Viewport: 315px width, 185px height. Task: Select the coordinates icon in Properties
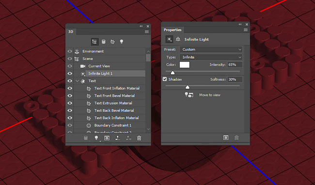178,39
